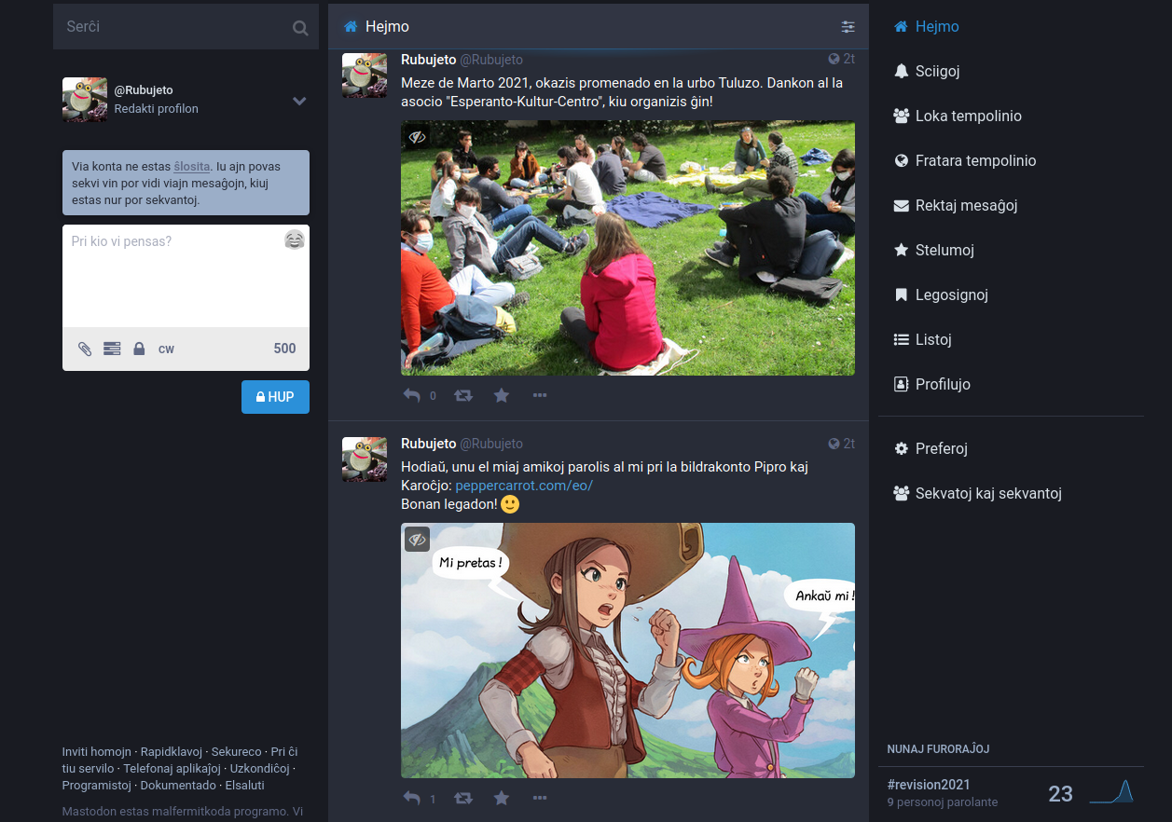Expand the account menu chevron
Image resolution: width=1172 pixels, height=822 pixels.
(299, 101)
